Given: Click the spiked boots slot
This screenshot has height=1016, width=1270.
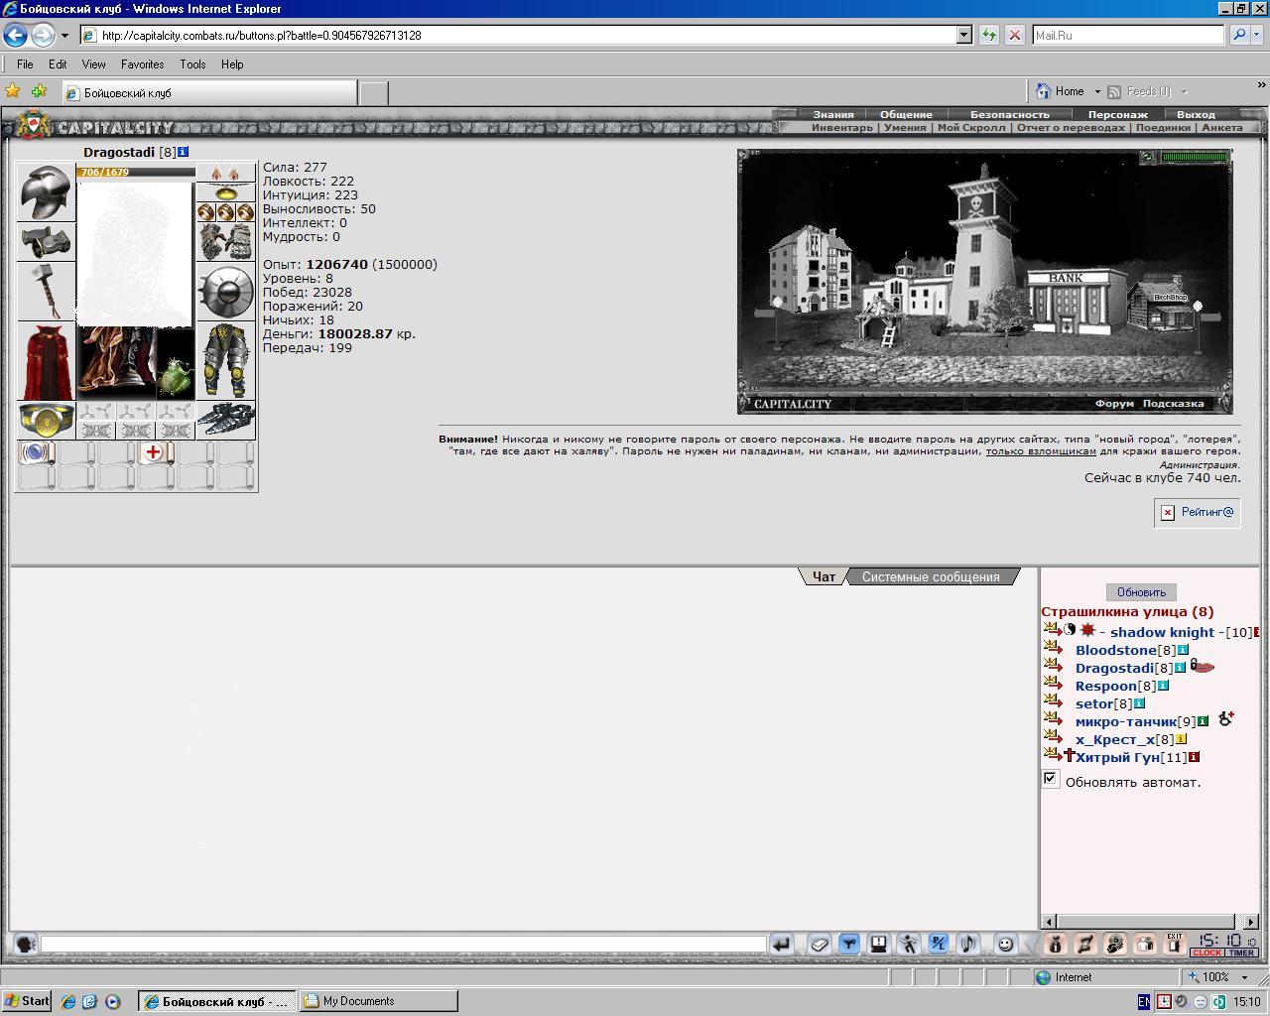Looking at the screenshot, I should pyautogui.click(x=225, y=421).
